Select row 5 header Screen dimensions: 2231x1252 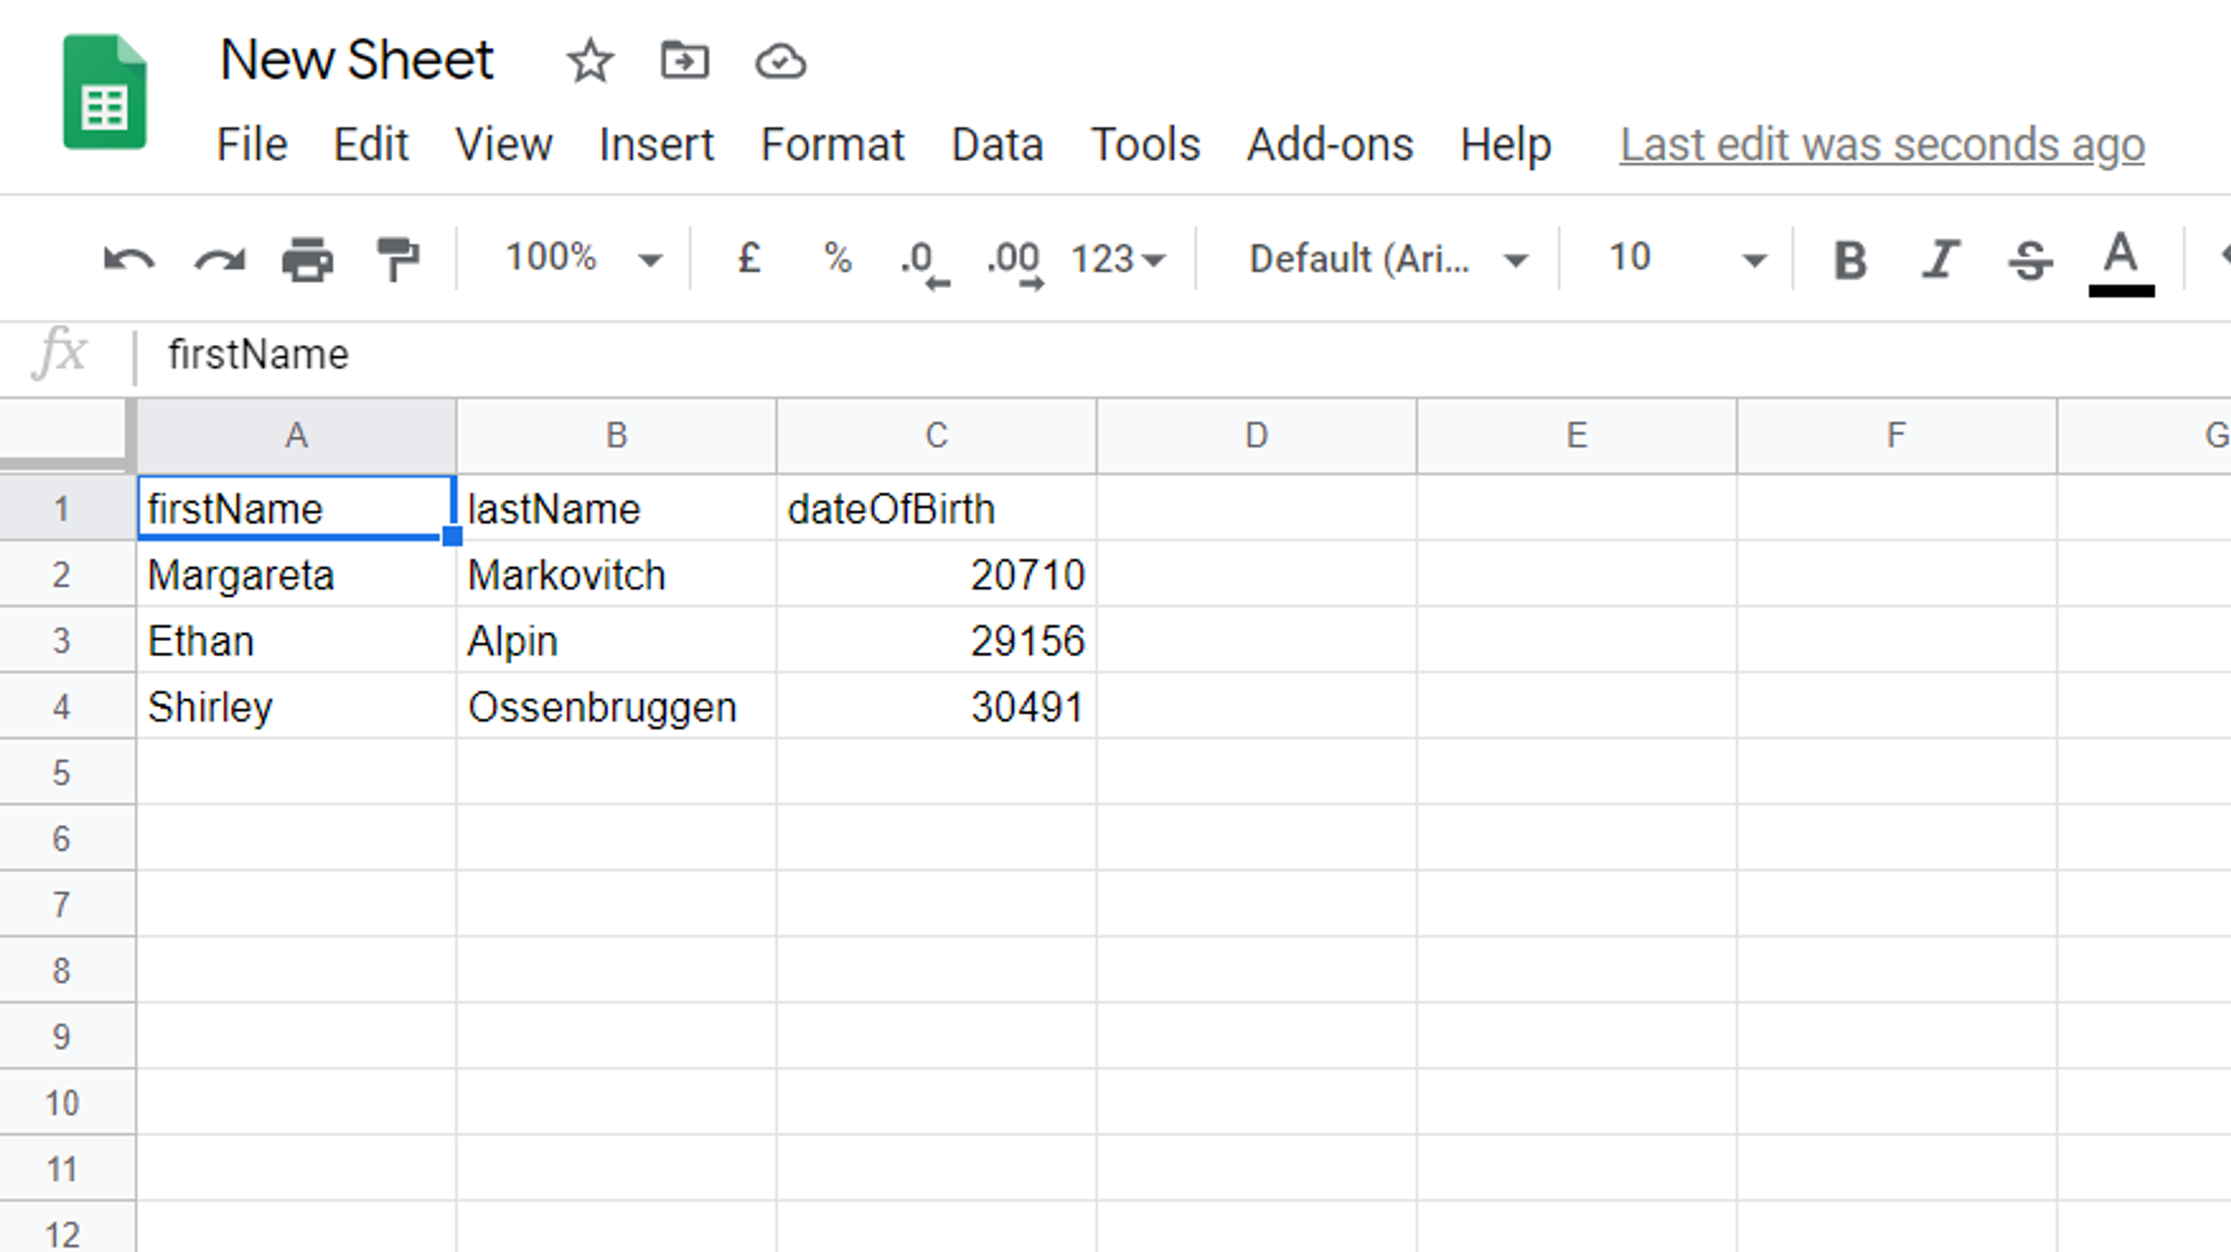point(67,772)
